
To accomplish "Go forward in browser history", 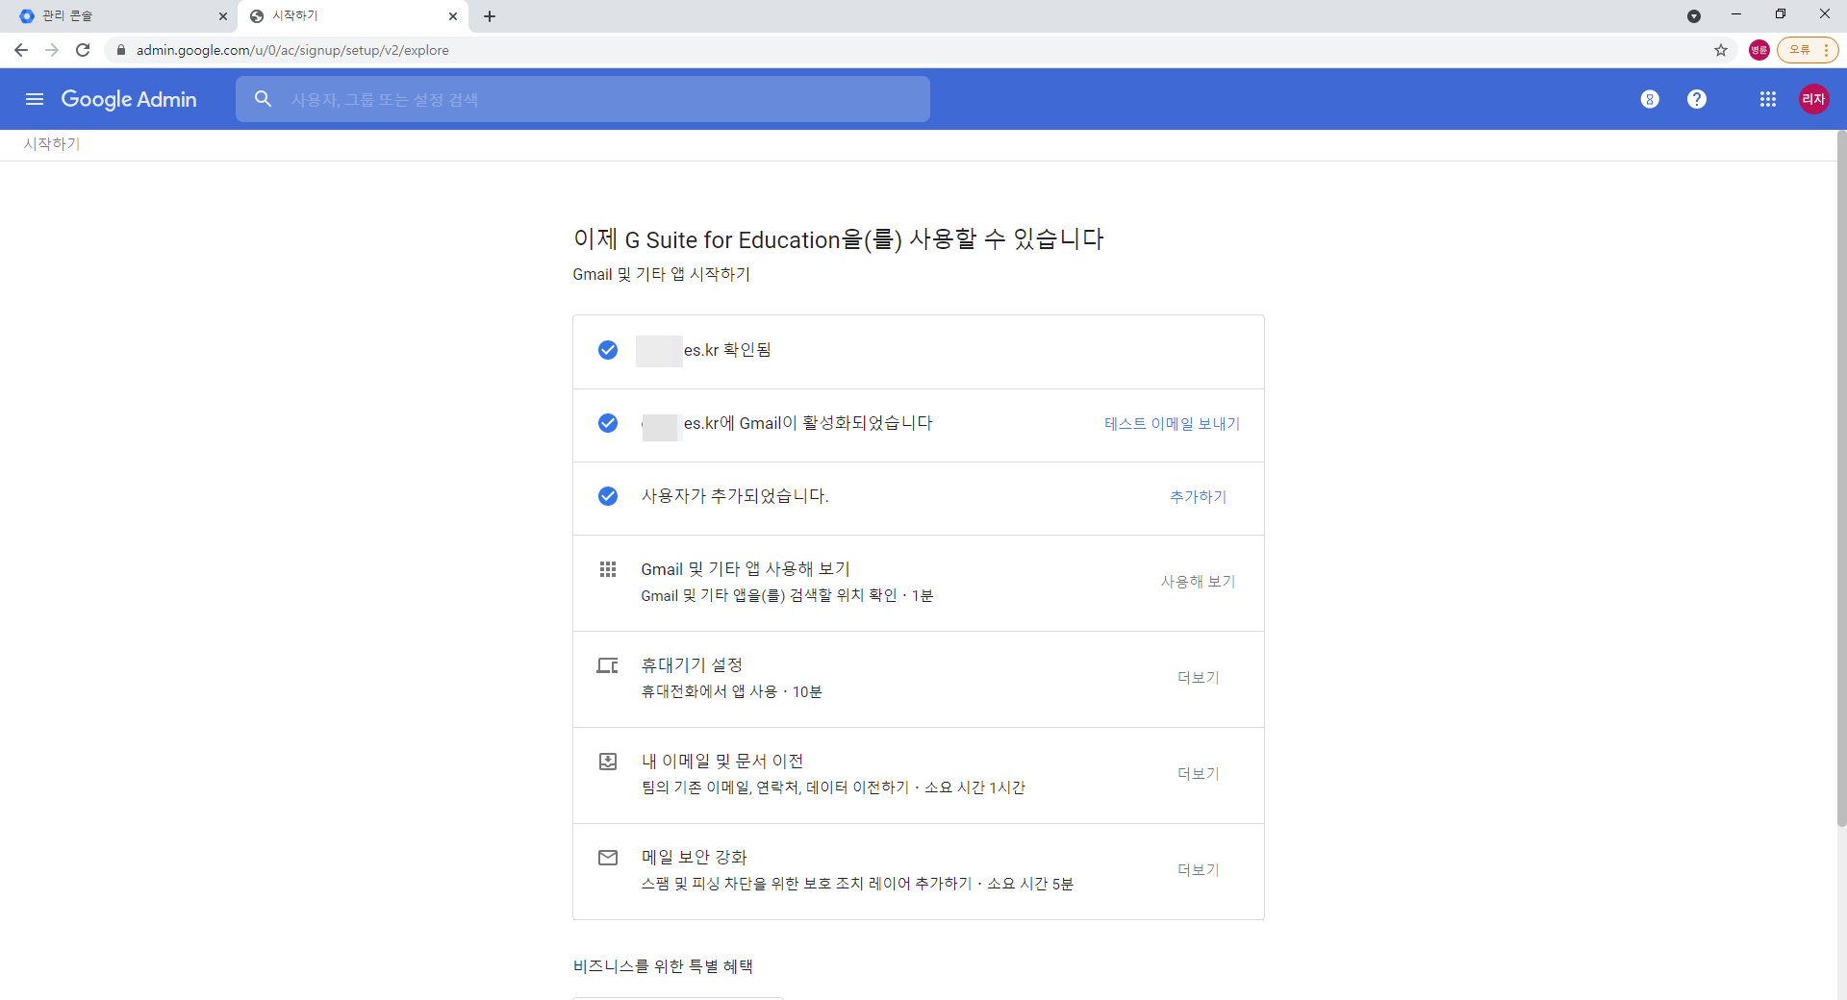I will tap(52, 50).
